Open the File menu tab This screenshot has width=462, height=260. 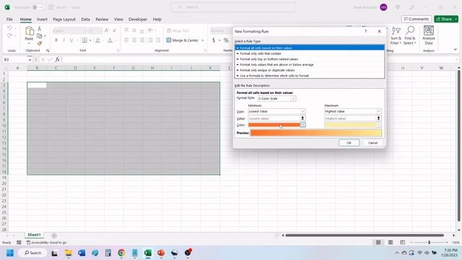click(9, 19)
